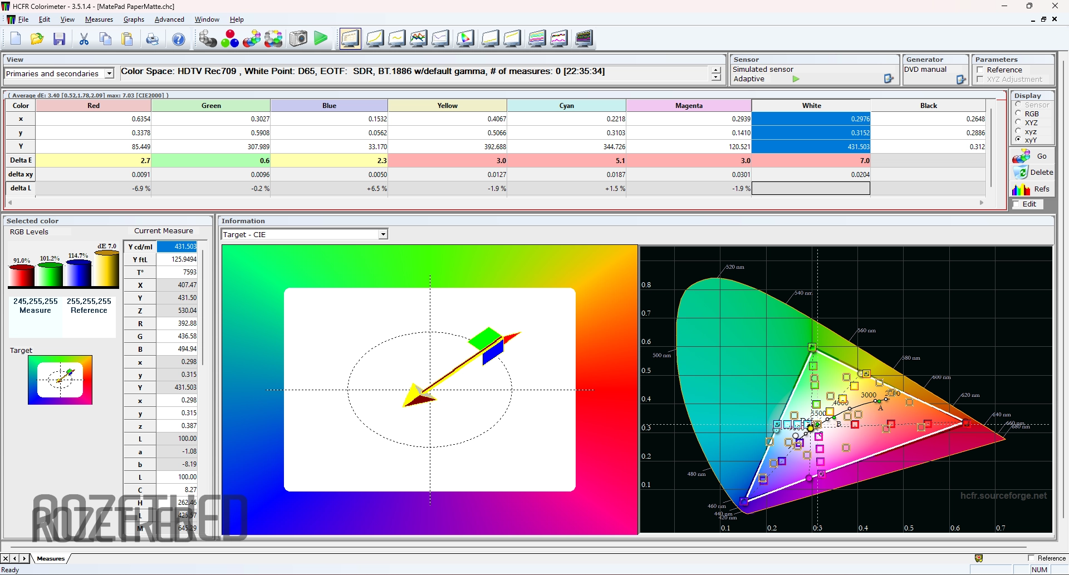Click the Save floppy disk icon
Screen dimensions: 1069x575
click(60, 39)
